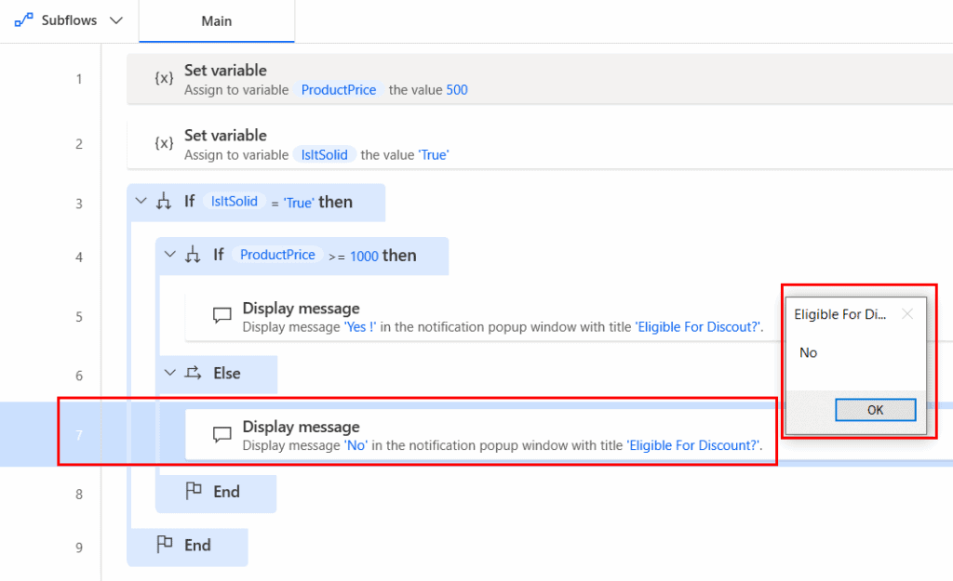953x581 pixels.
Task: Click the 'No' message text link
Action: point(356,445)
